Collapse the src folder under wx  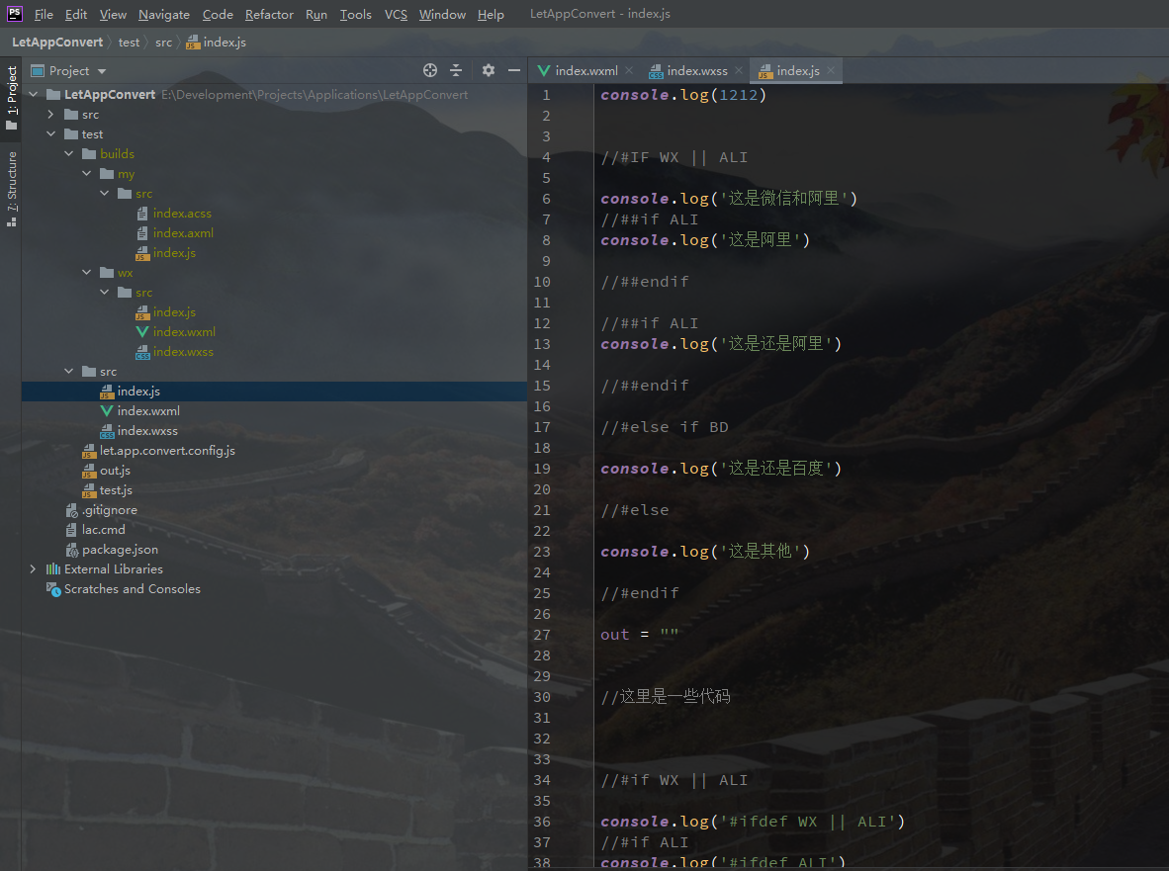coord(105,292)
